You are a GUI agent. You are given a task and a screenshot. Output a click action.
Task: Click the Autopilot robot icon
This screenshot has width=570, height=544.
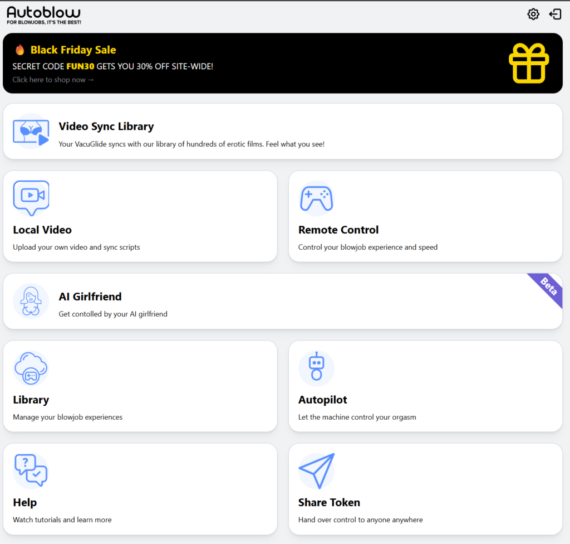316,367
